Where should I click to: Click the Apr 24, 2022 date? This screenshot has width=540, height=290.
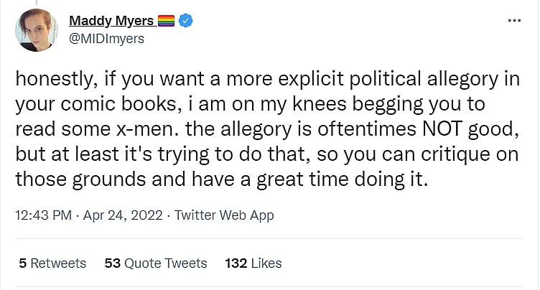(116, 215)
